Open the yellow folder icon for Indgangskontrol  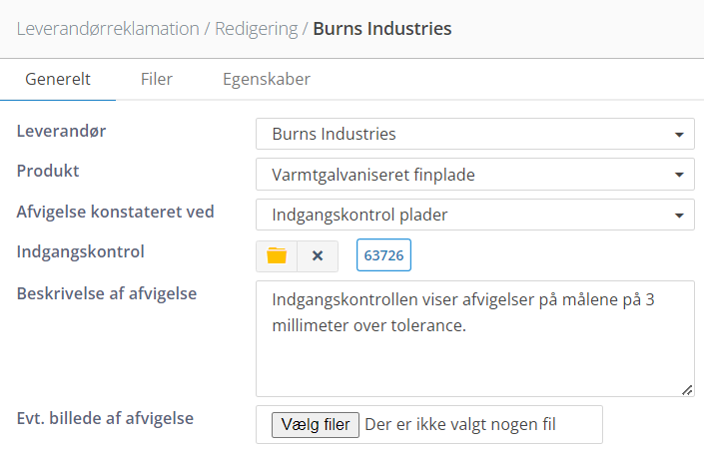(x=277, y=255)
